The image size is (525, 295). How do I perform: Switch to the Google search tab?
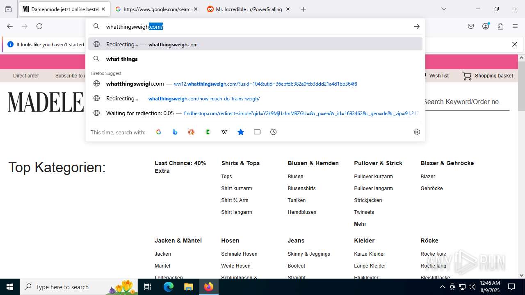click(157, 9)
